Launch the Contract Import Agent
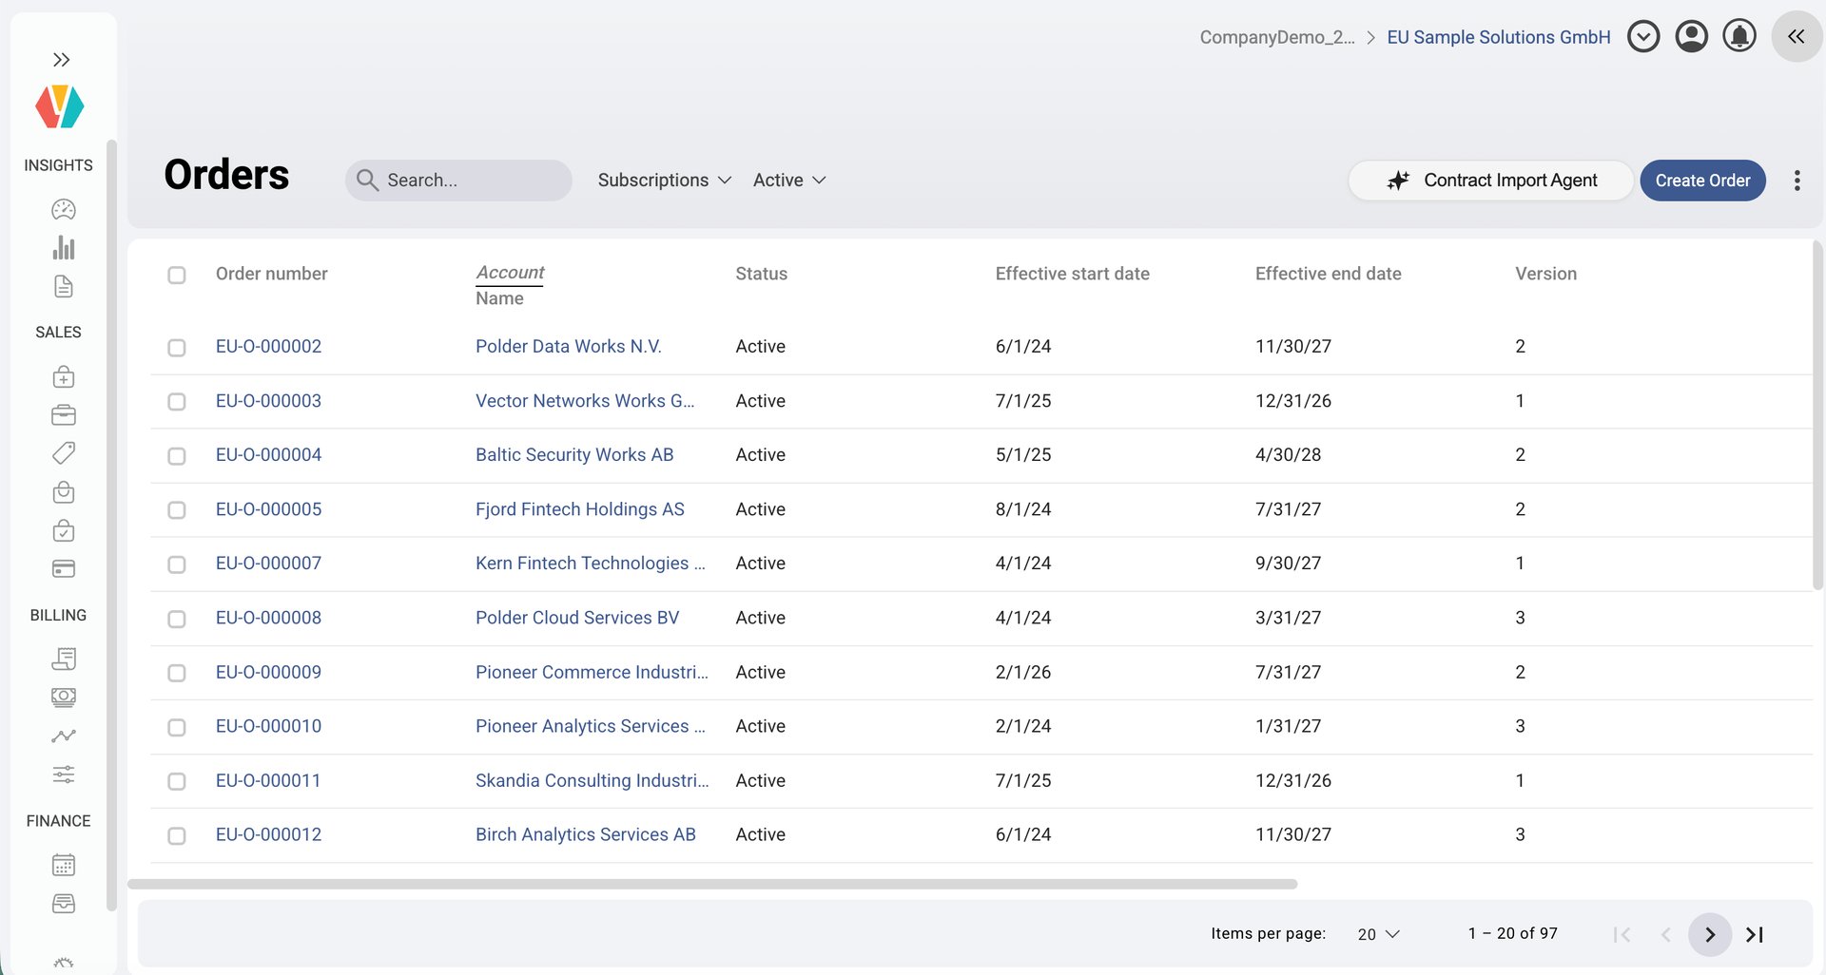The height and width of the screenshot is (975, 1826). pyautogui.click(x=1490, y=181)
